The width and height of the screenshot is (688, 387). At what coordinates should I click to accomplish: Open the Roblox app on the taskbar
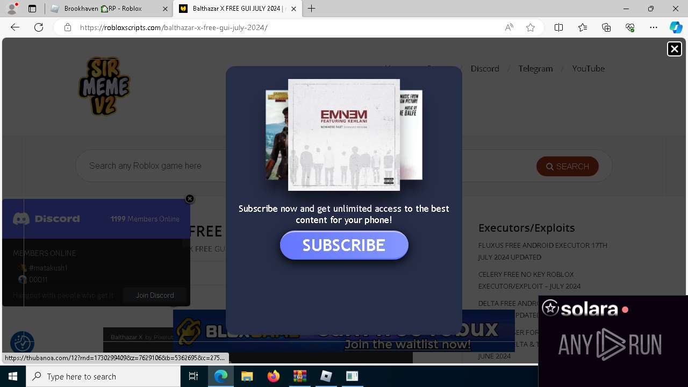point(326,376)
